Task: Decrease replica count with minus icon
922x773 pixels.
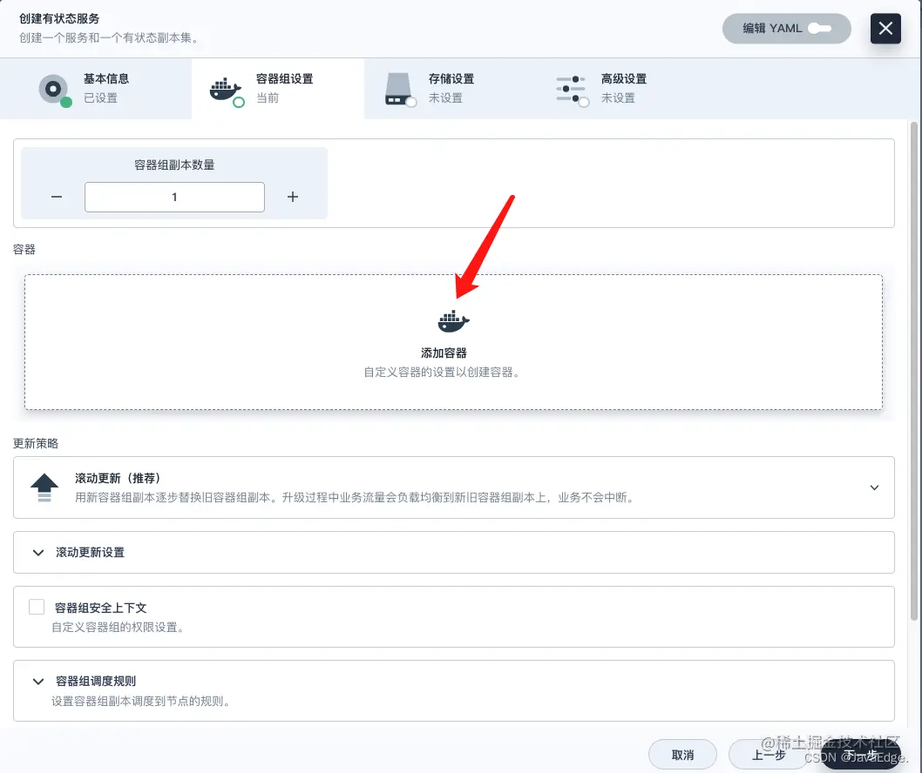Action: pyautogui.click(x=57, y=197)
